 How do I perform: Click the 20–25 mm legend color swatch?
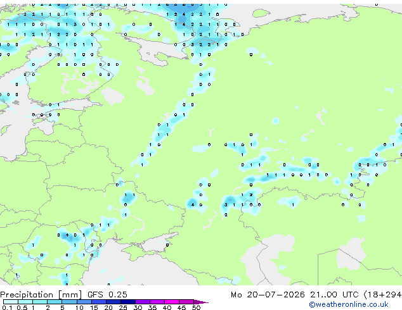click(x=113, y=302)
